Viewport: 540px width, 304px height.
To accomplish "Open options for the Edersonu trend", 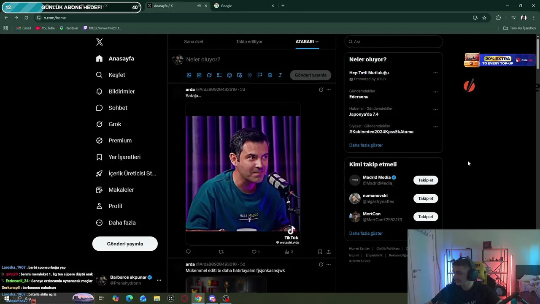I will click(x=435, y=92).
